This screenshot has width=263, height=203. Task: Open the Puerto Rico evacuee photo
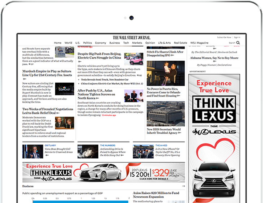point(166,73)
